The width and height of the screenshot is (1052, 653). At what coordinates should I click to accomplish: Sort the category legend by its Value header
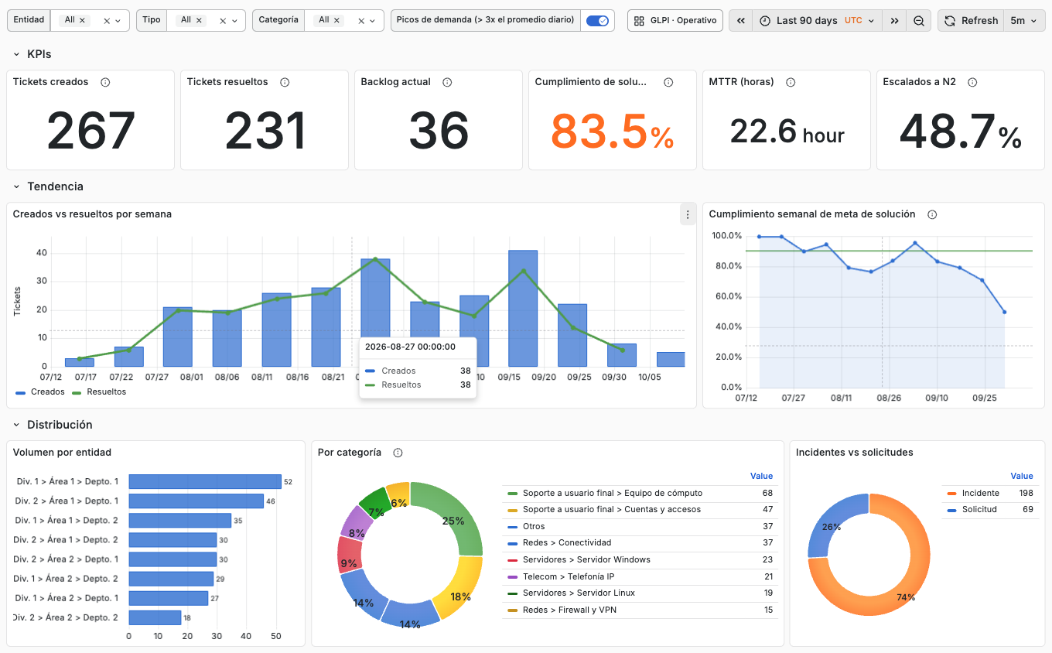[761, 476]
